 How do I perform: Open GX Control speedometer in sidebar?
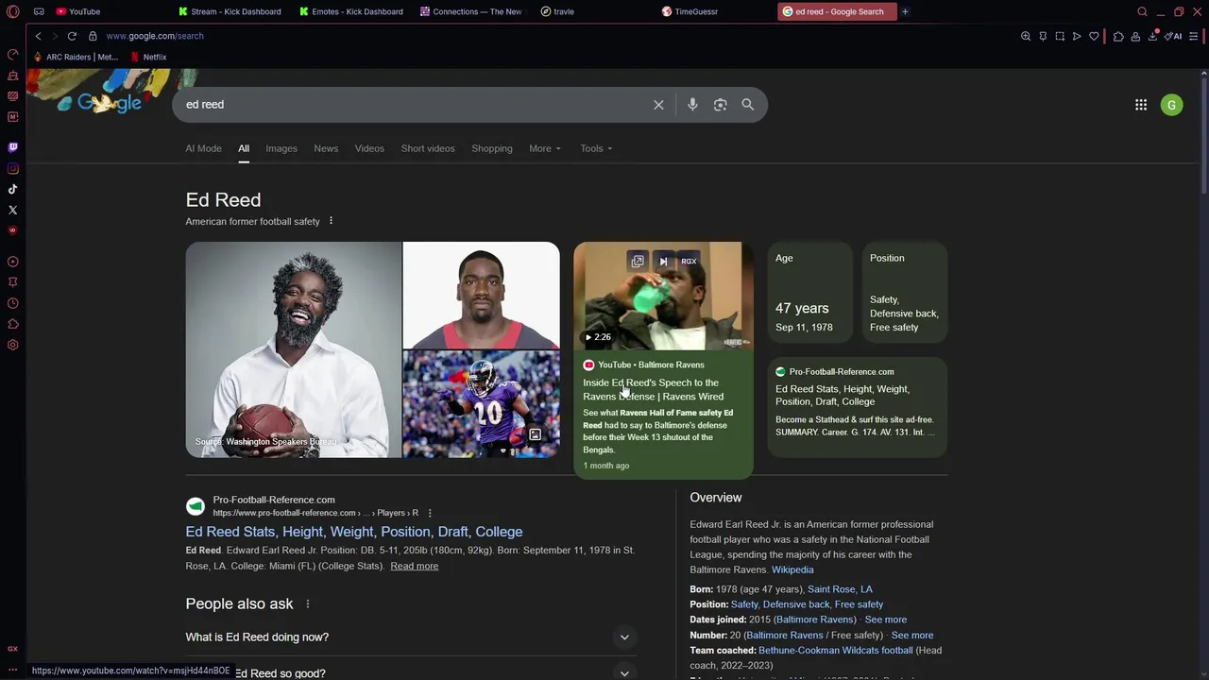[12, 54]
